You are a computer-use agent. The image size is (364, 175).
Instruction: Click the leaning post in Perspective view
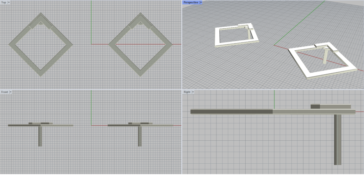325,57
